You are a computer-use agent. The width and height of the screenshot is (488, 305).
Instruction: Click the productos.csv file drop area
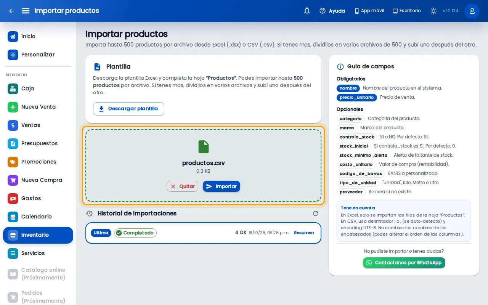[x=203, y=165]
